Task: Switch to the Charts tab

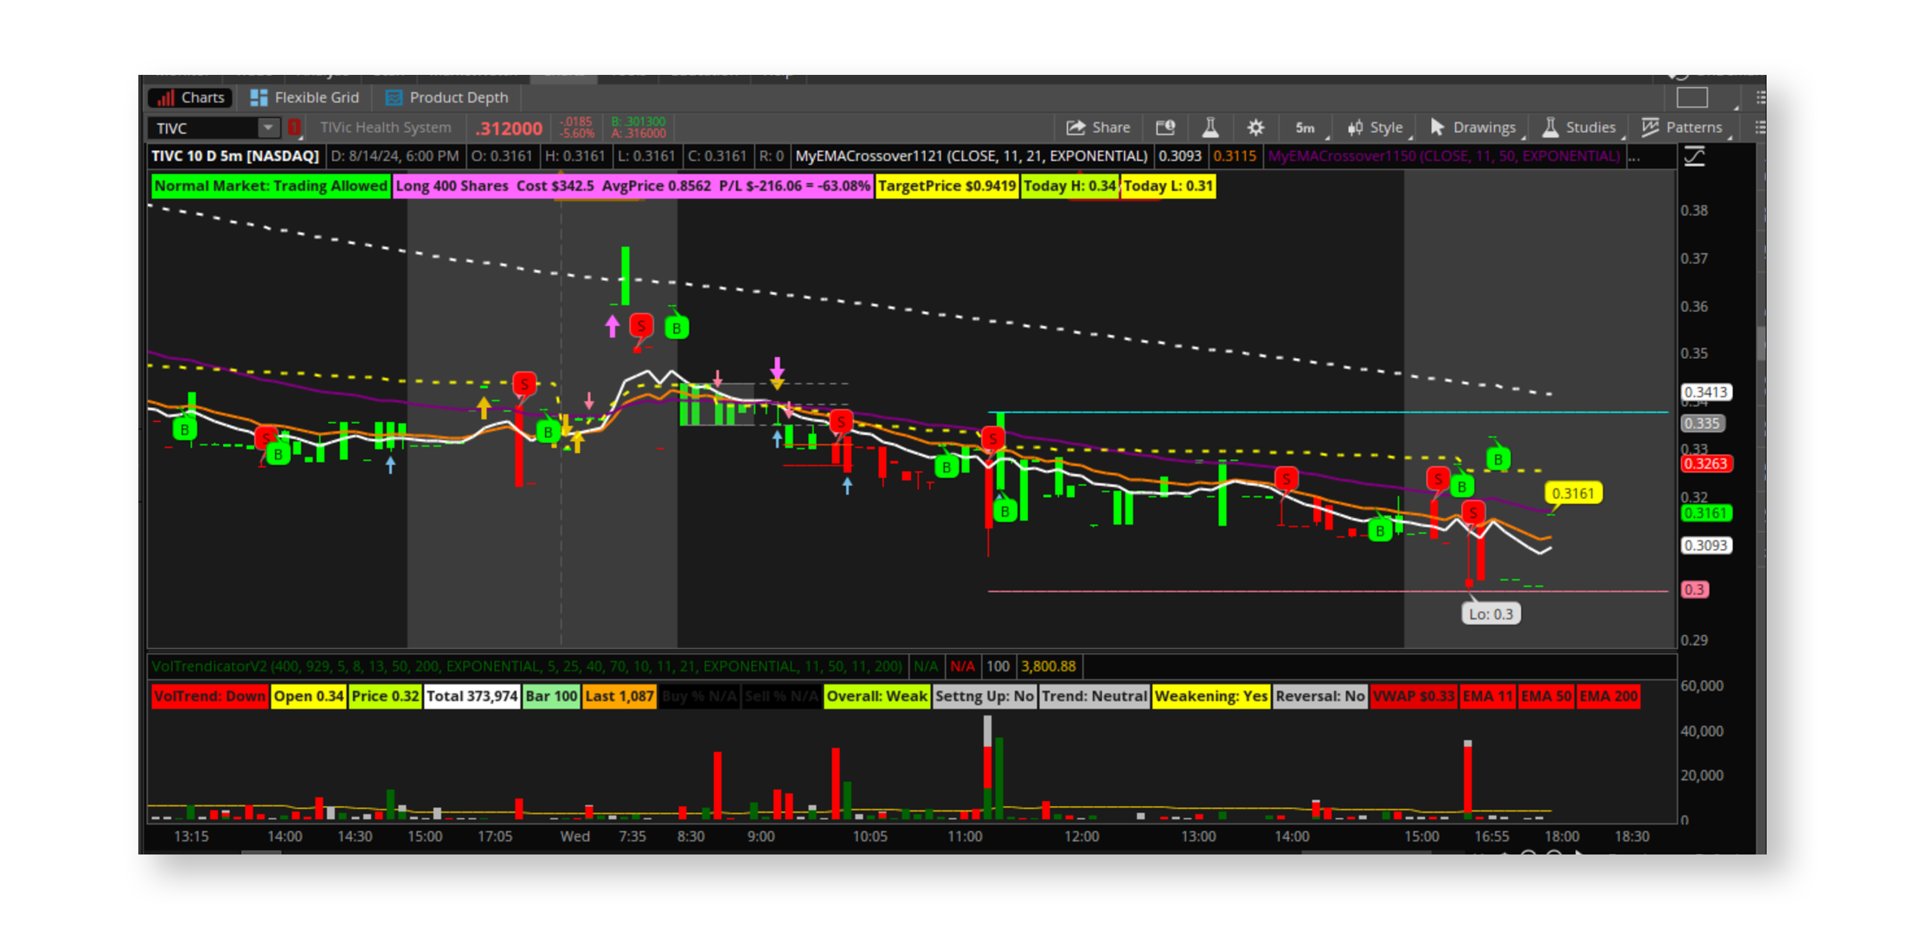Action: 190,98
